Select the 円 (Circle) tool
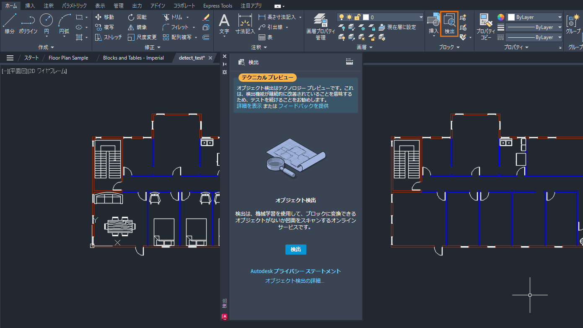 point(46,24)
